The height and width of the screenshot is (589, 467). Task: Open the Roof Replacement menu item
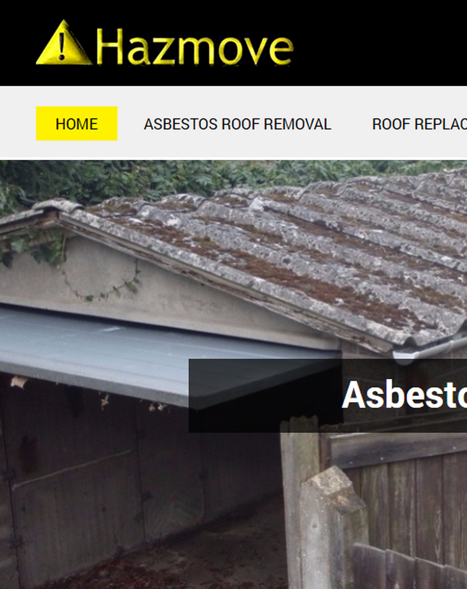pos(419,124)
